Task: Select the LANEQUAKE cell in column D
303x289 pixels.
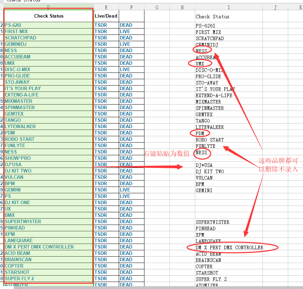Action: [x=49, y=240]
